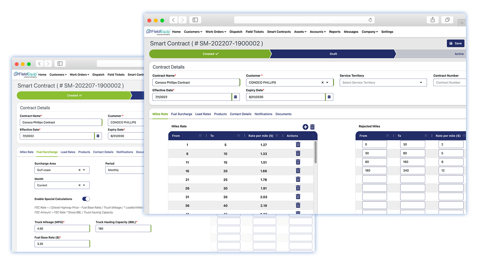Click the Save button
This screenshot has width=480, height=265.
pyautogui.click(x=455, y=43)
